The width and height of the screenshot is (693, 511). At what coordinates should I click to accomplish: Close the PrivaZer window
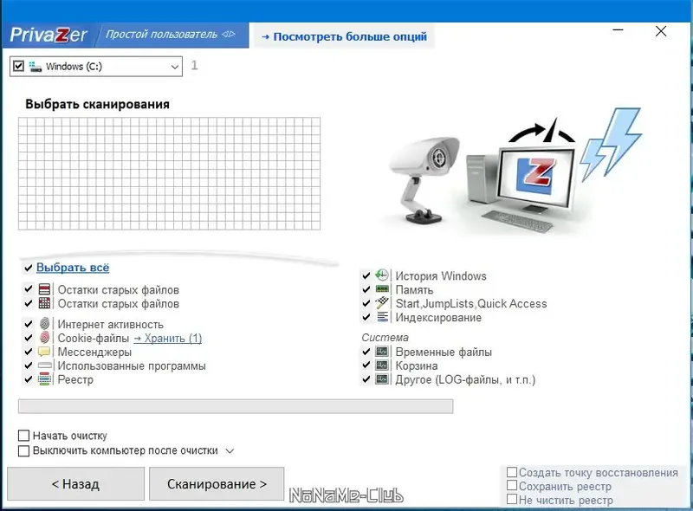click(x=661, y=31)
